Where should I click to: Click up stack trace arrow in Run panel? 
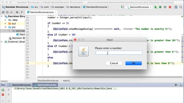(x=9, y=90)
